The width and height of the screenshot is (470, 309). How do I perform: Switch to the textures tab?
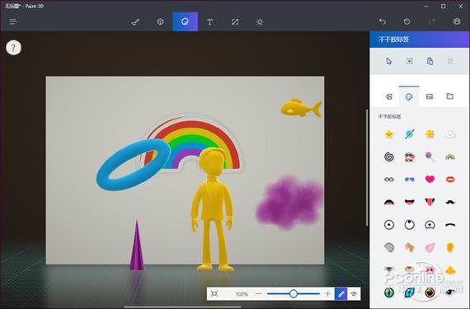(x=430, y=96)
